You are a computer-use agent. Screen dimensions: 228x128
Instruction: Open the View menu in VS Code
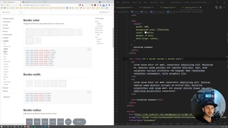point(134,2)
